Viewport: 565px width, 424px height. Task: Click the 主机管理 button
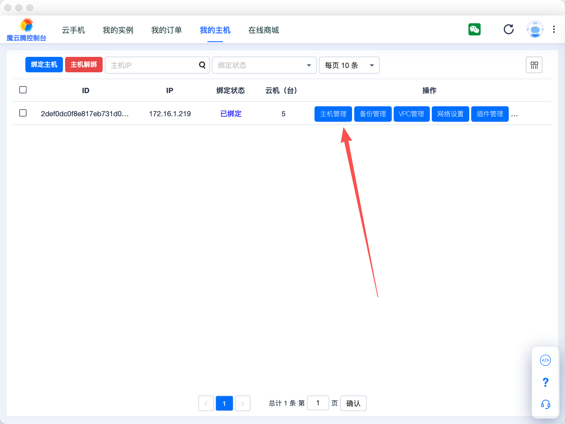(x=333, y=114)
